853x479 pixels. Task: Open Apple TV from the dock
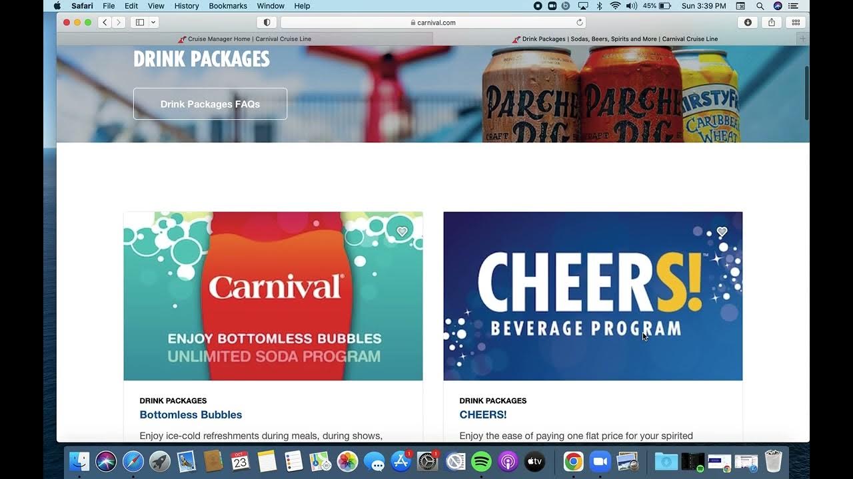pyautogui.click(x=534, y=461)
